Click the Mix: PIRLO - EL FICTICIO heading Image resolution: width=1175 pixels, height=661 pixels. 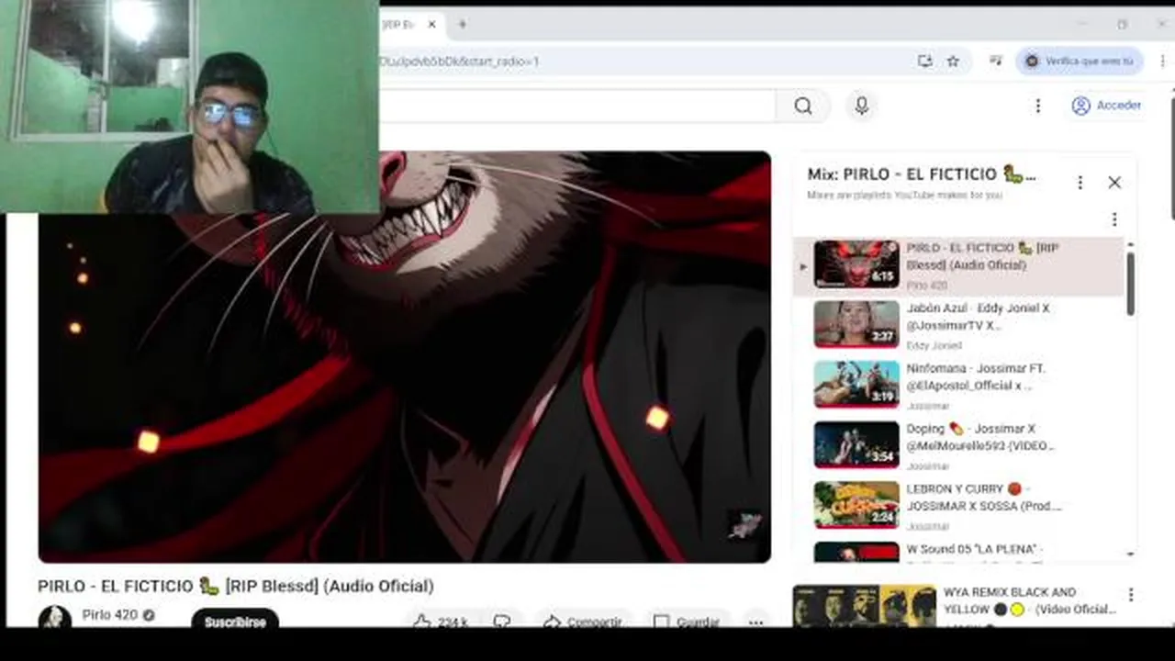(922, 174)
